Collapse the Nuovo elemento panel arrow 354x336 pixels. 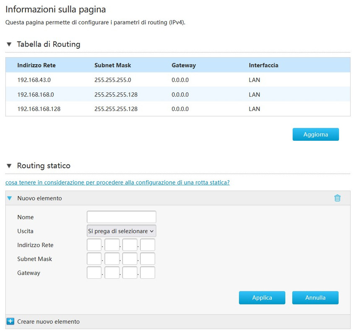pos(10,198)
